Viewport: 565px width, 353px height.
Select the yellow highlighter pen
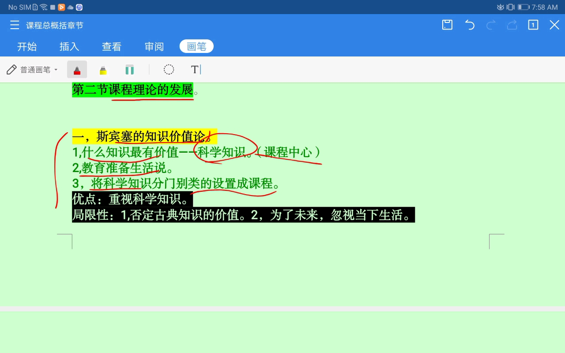(103, 70)
